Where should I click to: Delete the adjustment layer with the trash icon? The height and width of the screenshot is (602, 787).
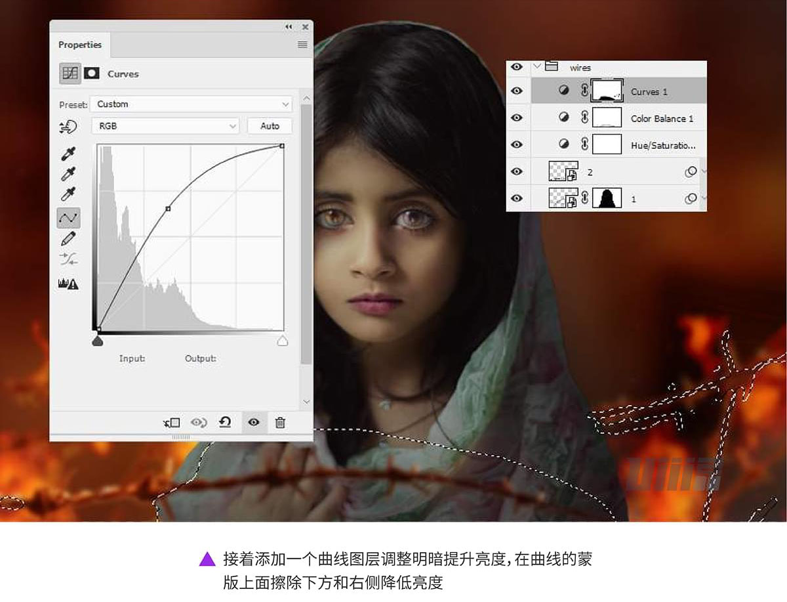point(280,423)
